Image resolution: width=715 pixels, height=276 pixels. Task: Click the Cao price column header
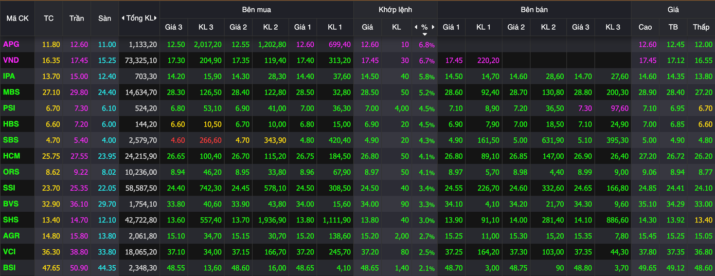[x=645, y=27]
